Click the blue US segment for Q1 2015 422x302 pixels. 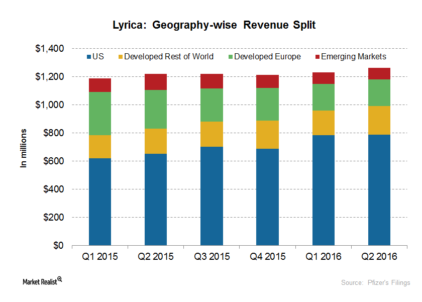click(100, 202)
